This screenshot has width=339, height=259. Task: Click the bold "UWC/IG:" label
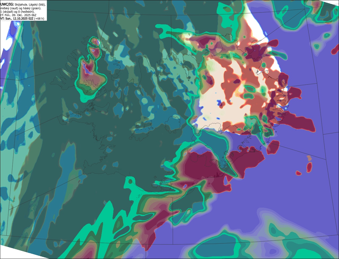(7, 5)
